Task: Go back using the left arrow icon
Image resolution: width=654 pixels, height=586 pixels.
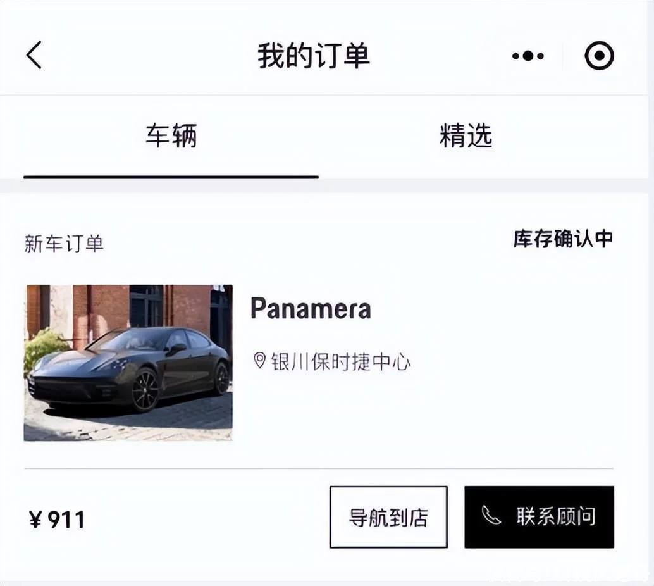Action: [x=34, y=54]
